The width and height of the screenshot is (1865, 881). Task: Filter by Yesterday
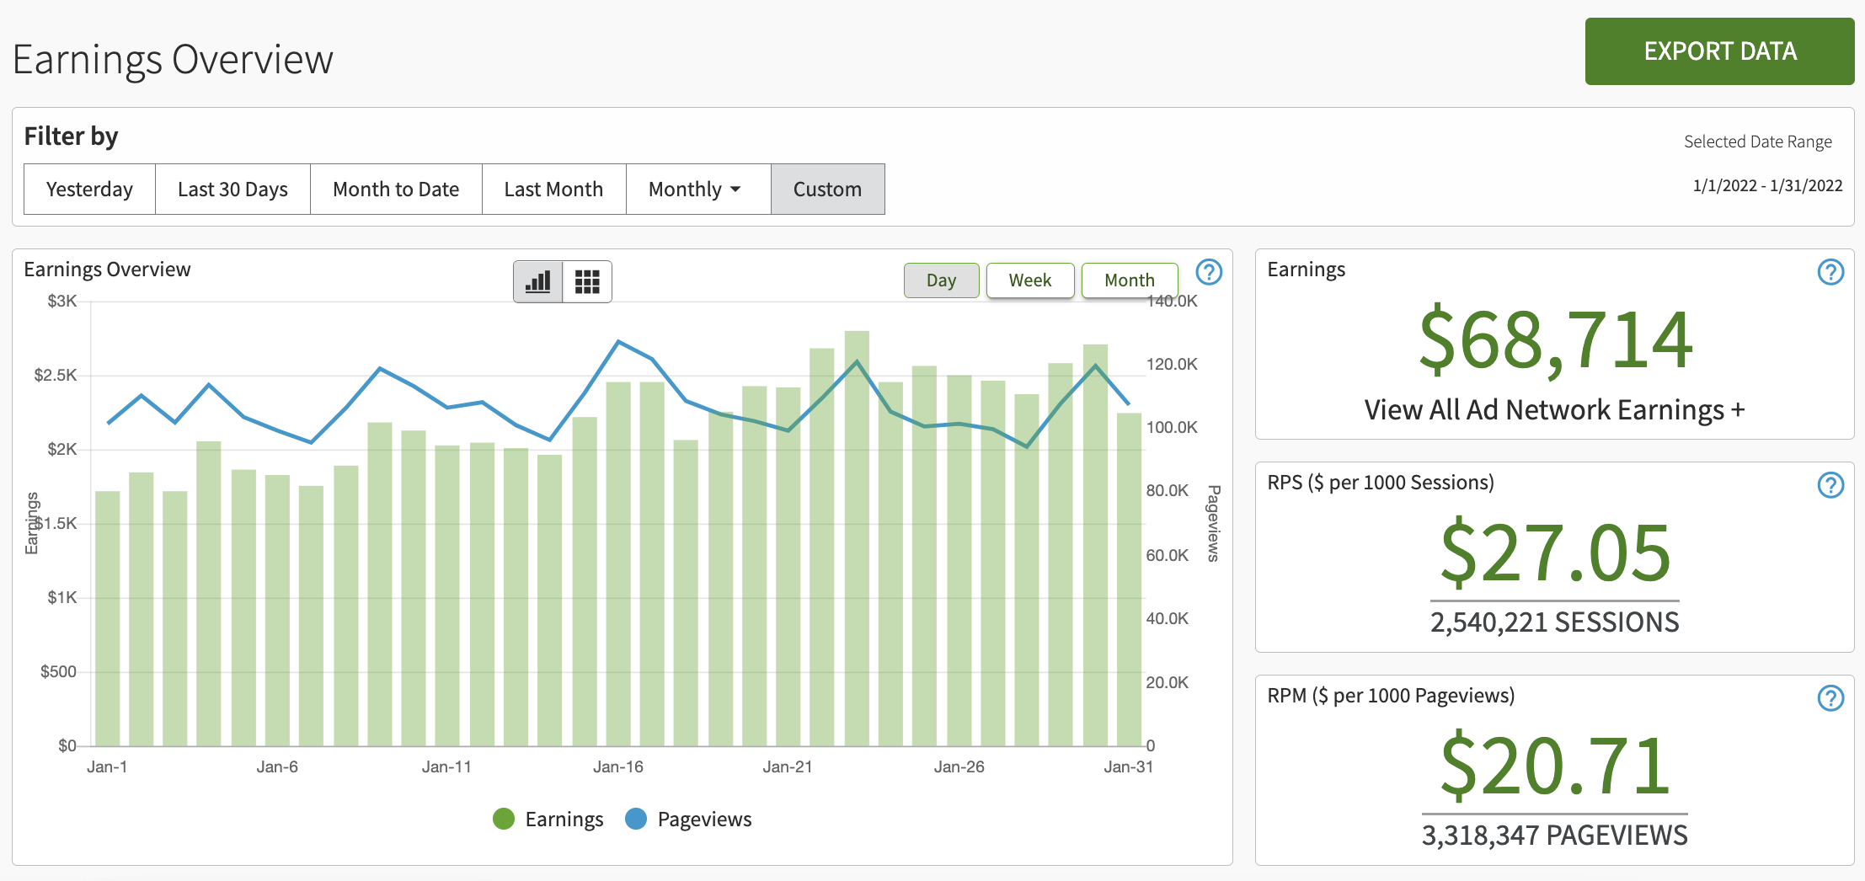coord(89,190)
